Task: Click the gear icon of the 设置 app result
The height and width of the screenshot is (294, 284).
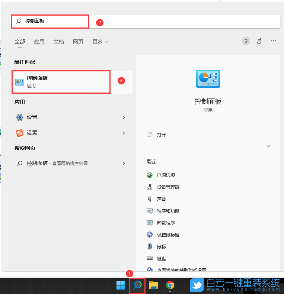Action: pos(20,117)
